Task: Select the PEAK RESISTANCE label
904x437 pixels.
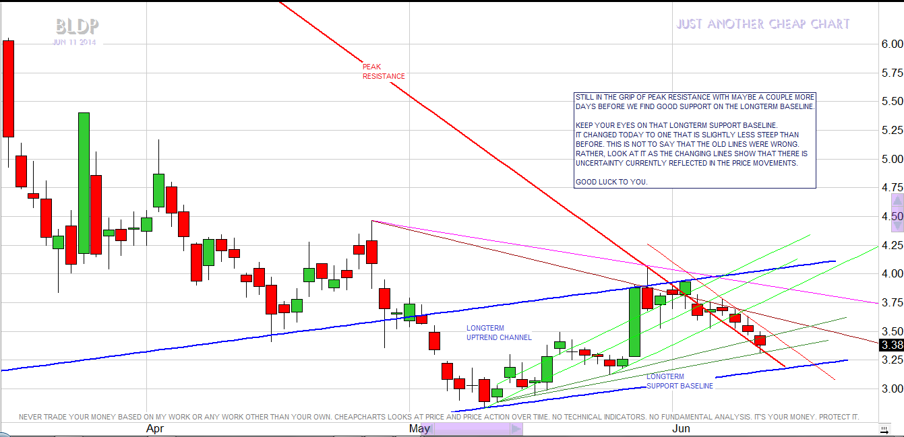Action: coord(384,72)
